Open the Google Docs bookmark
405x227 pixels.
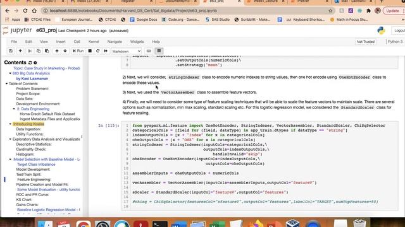144,20
